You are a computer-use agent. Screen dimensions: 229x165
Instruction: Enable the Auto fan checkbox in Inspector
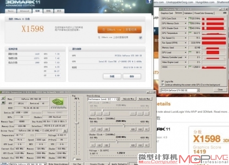74,159
